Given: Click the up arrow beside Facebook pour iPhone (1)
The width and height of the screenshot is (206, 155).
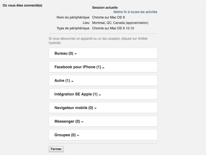Looking at the screenshot, I should click(103, 67).
